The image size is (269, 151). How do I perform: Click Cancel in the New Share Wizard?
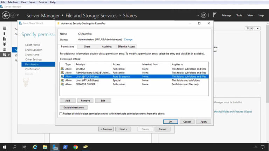[x=162, y=129]
